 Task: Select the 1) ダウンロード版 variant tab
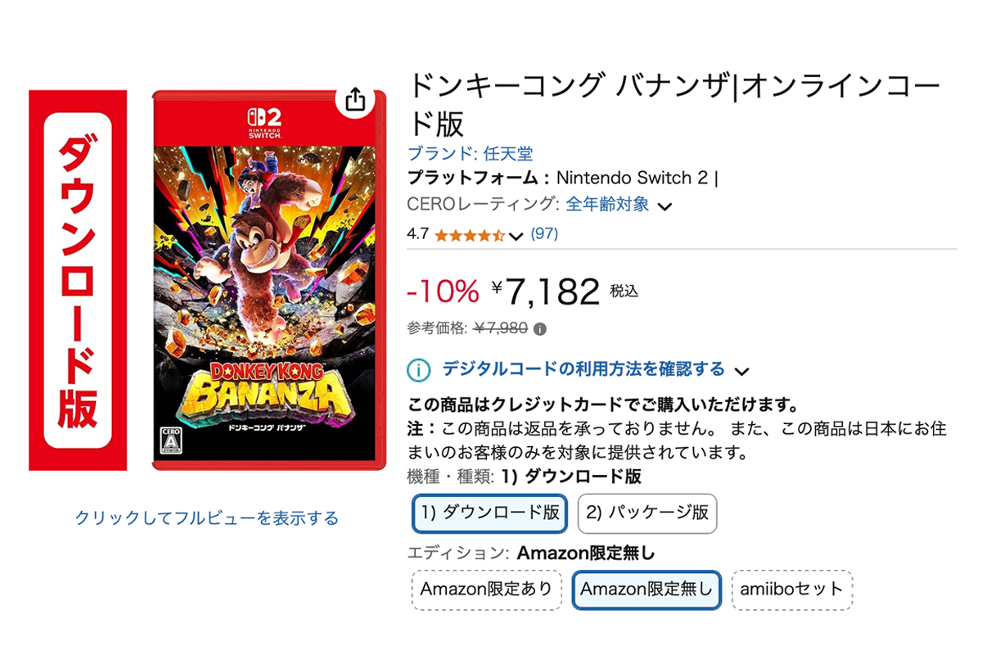tap(489, 513)
